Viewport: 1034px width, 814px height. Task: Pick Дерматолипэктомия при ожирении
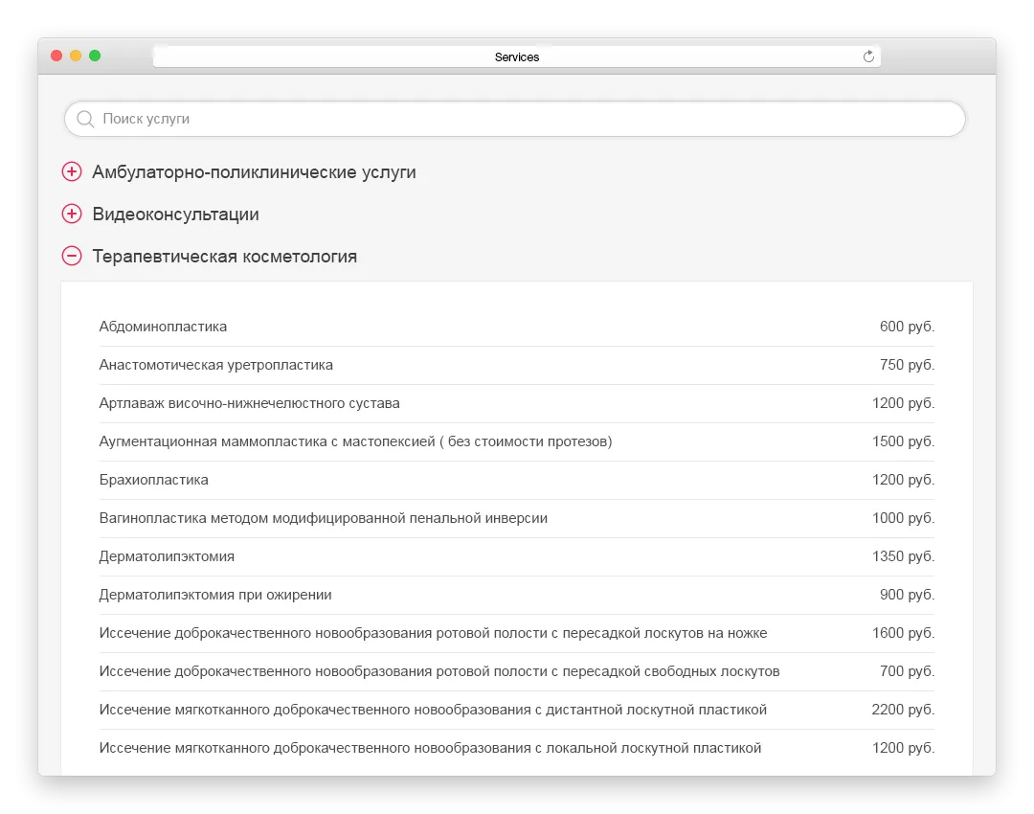[516, 595]
